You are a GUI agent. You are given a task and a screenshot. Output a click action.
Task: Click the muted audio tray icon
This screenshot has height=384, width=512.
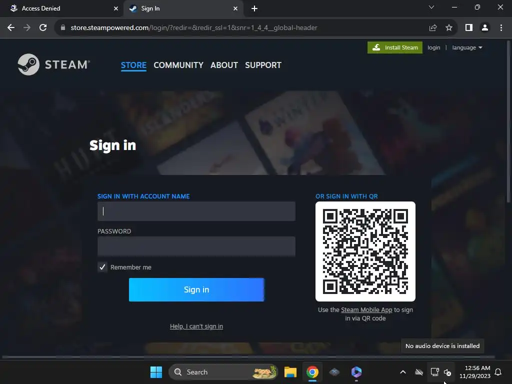(447, 372)
